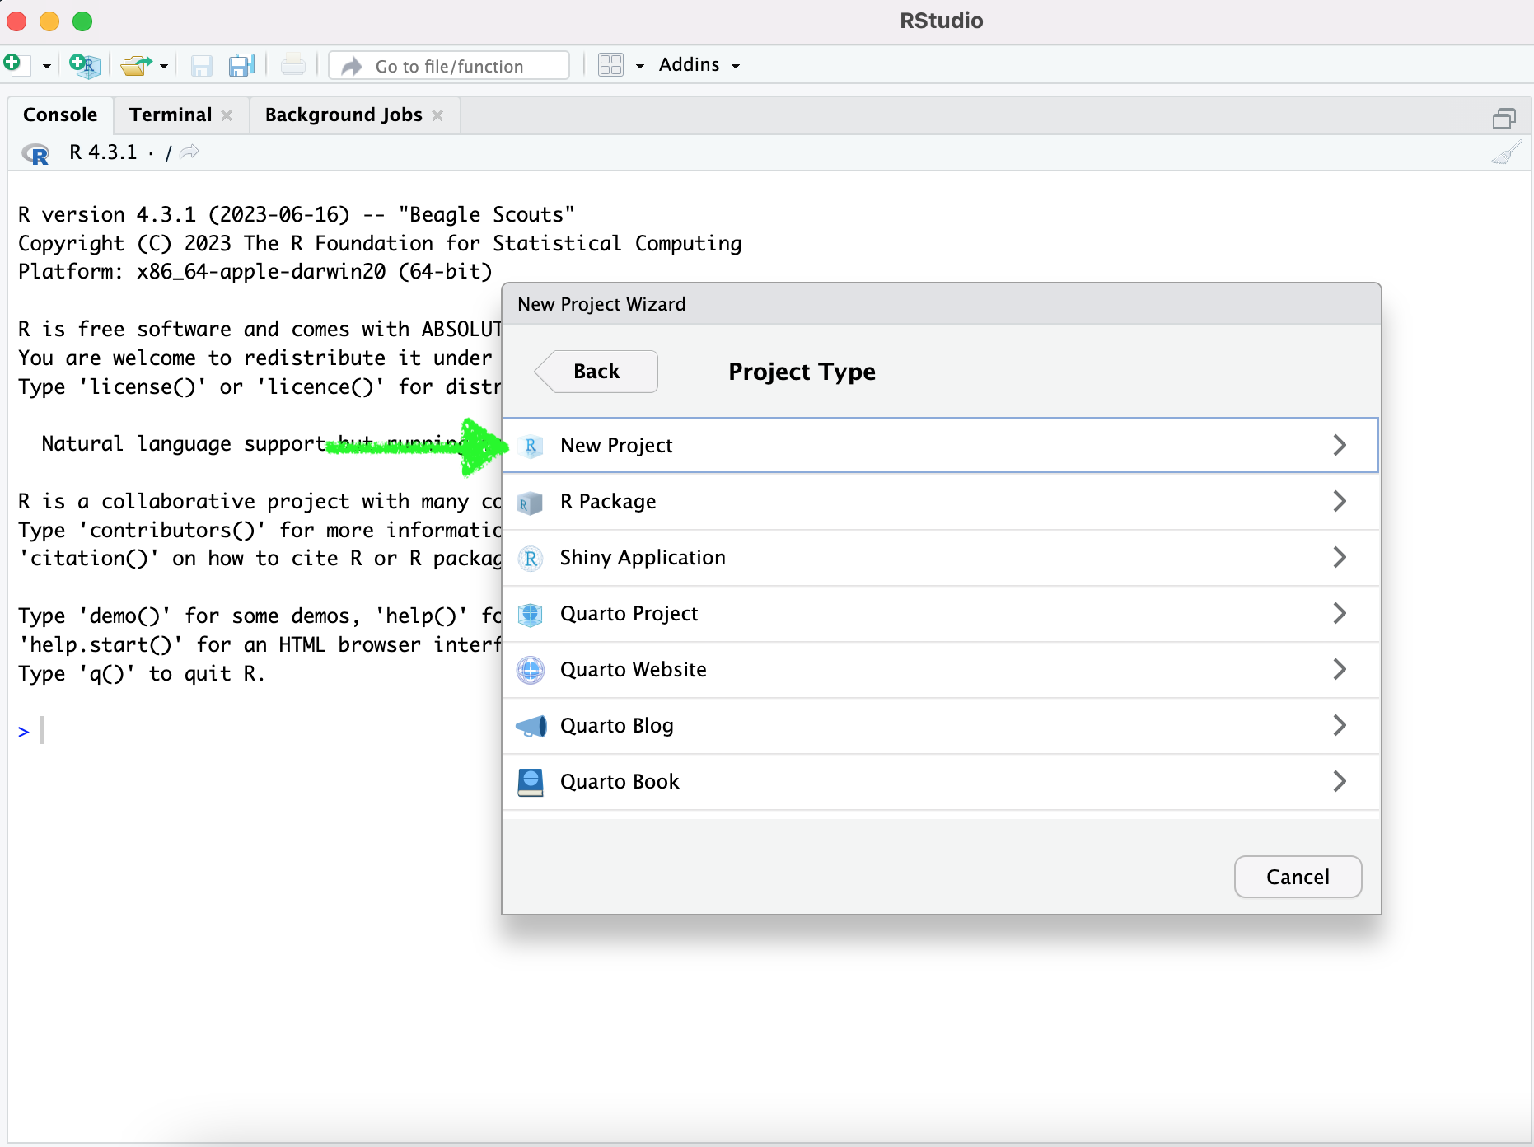Click the chevron on R Package row

coord(1340,501)
